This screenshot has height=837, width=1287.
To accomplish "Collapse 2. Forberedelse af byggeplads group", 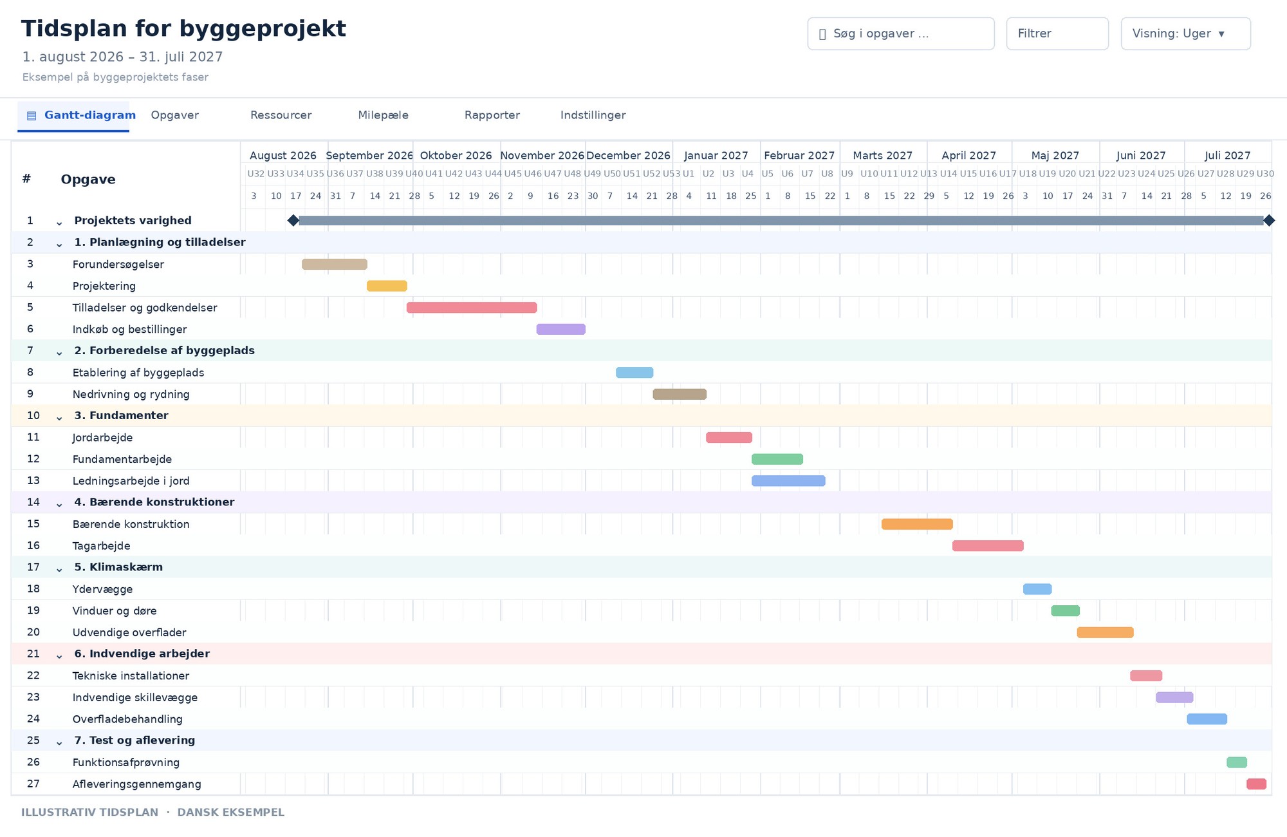I will click(x=59, y=352).
